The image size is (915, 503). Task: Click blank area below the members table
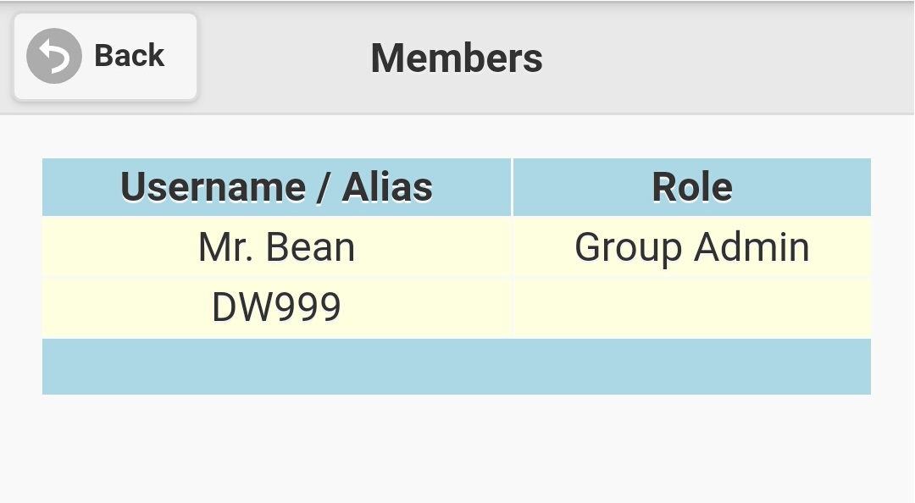[x=457, y=449]
